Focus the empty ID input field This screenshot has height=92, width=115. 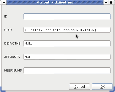coord(67,16)
